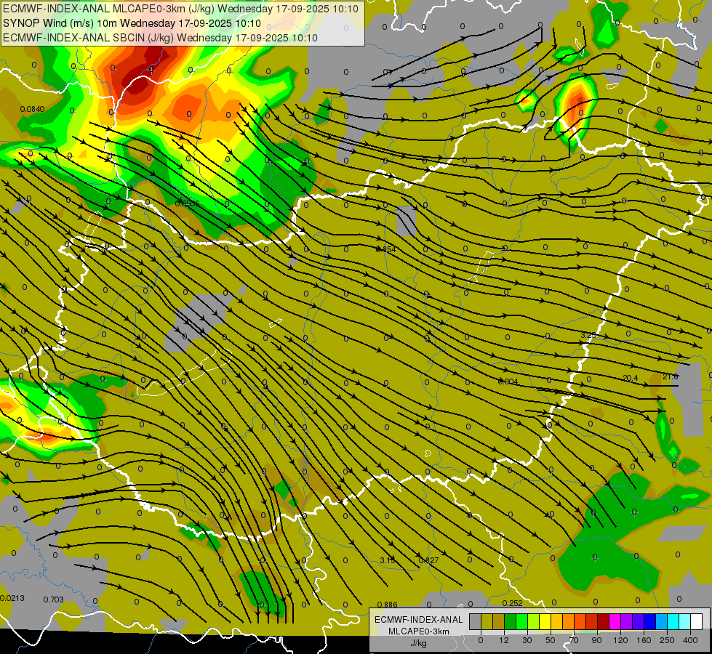Image resolution: width=712 pixels, height=654 pixels.
Task: Click the legend tick value 90
Action: click(596, 640)
